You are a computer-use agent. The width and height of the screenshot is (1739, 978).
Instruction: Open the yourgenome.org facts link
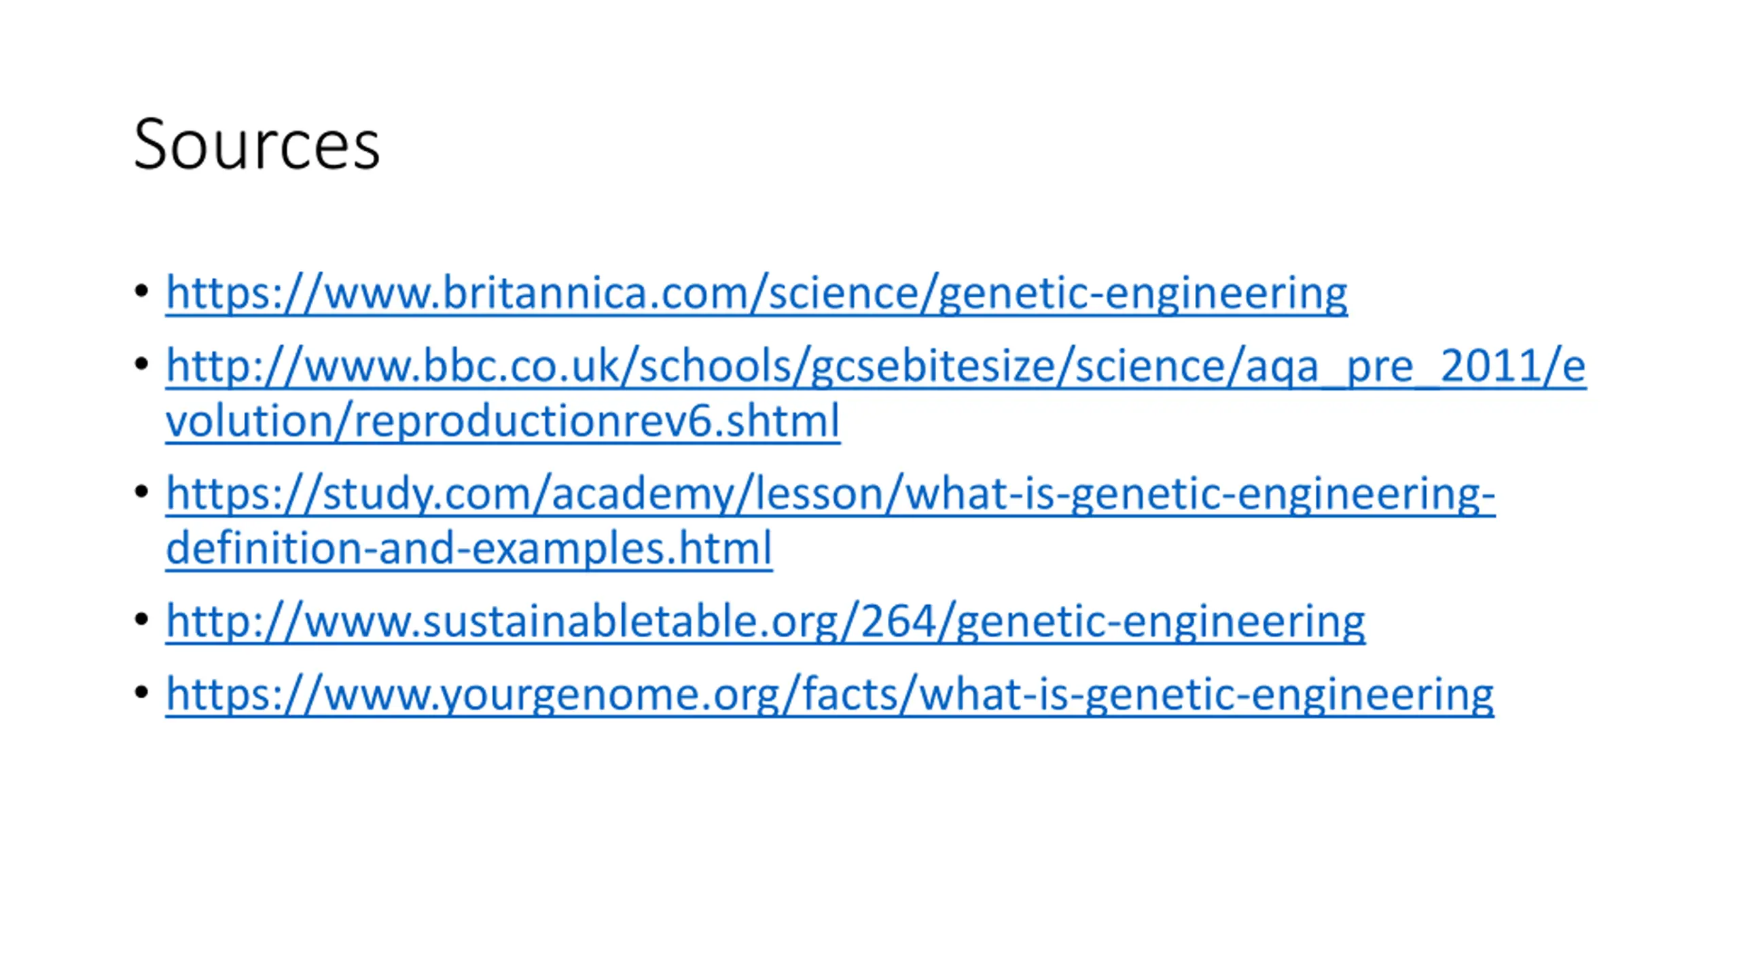coord(829,695)
